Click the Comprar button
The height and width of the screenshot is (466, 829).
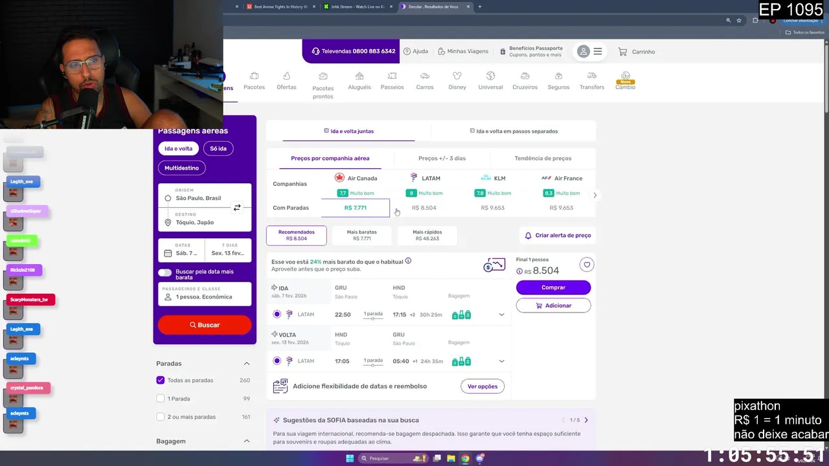pyautogui.click(x=553, y=287)
